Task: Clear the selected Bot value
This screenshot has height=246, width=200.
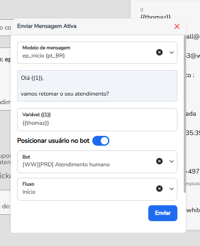Action: (x=159, y=161)
